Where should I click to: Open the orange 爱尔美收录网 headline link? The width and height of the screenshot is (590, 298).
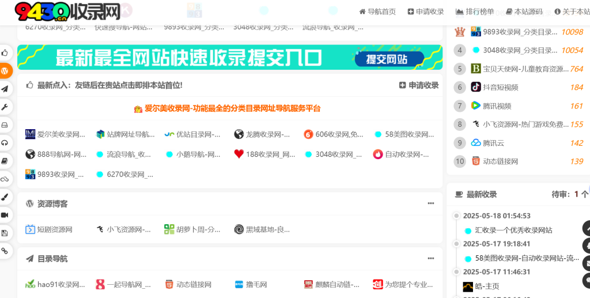pyautogui.click(x=227, y=109)
